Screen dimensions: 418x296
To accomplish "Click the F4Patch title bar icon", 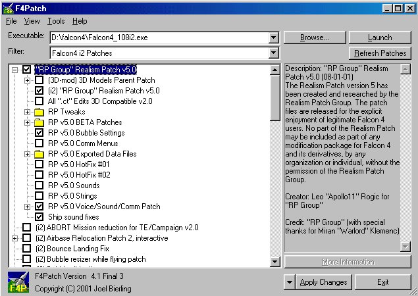I will [x=7, y=9].
